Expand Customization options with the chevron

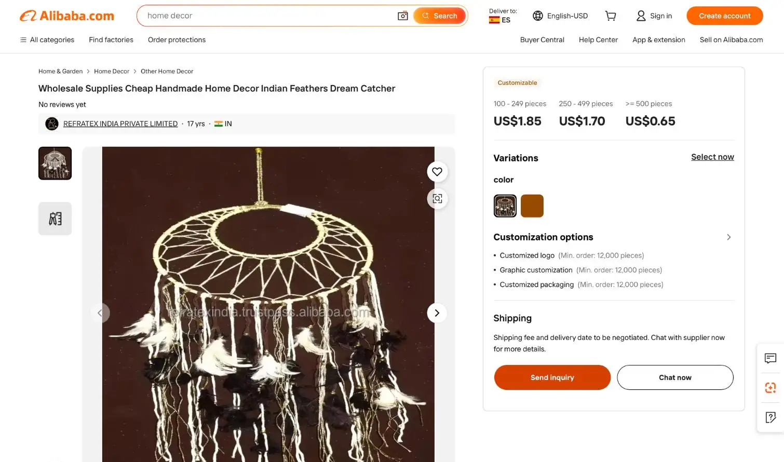[728, 237]
